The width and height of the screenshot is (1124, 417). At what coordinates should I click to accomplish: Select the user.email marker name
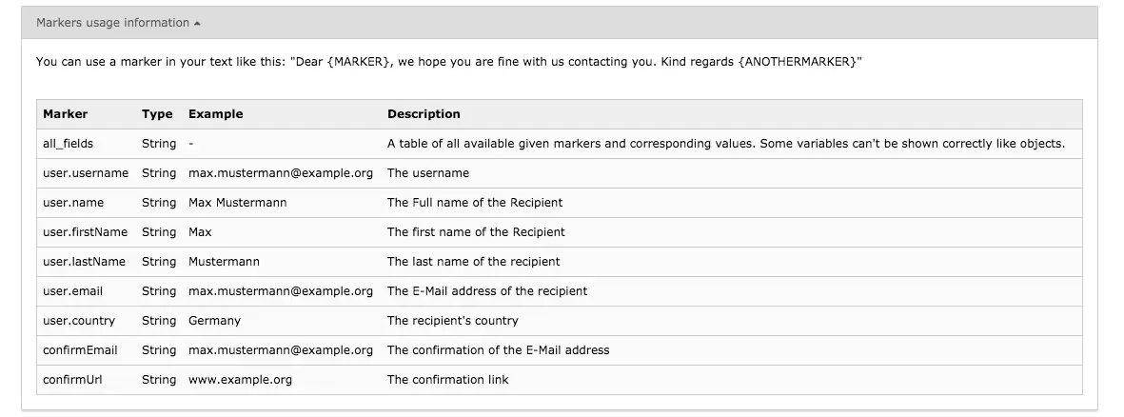point(72,291)
